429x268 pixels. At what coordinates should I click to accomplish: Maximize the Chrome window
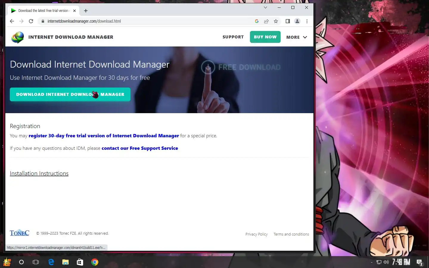click(x=293, y=7)
